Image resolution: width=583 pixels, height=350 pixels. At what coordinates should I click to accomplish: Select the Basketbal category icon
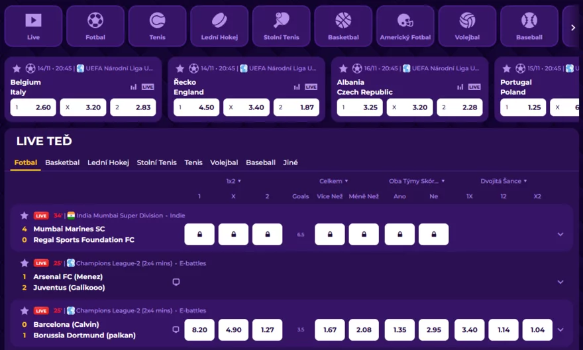tap(343, 27)
